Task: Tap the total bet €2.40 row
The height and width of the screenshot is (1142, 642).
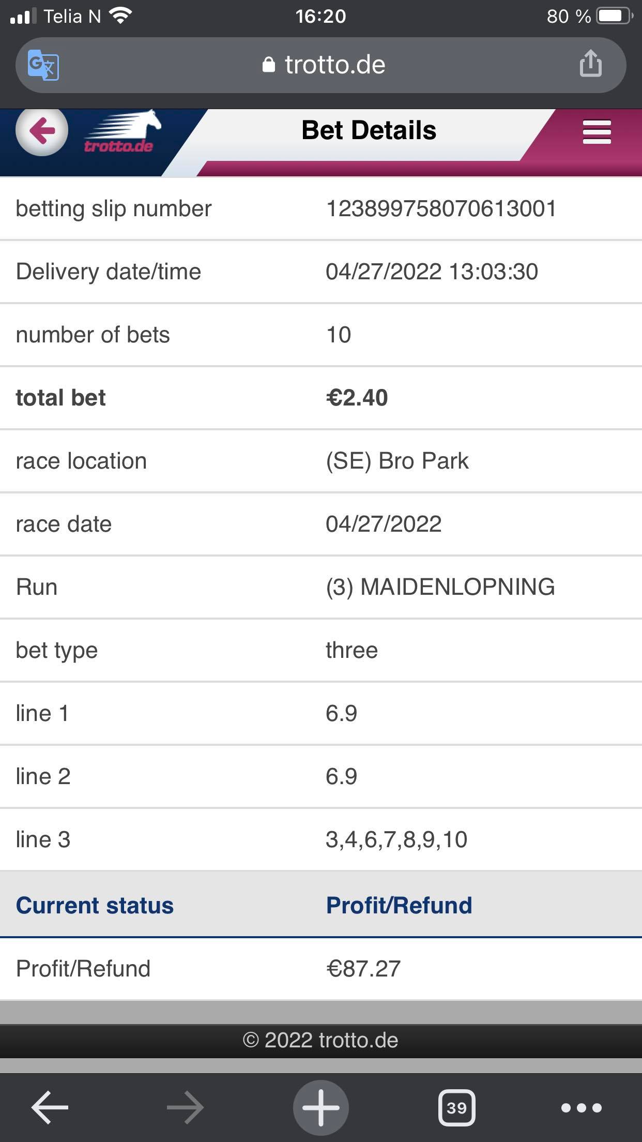Action: pos(321,398)
